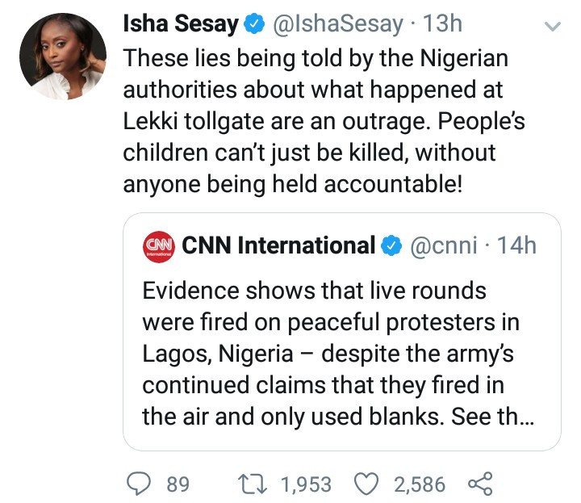Image resolution: width=581 pixels, height=503 pixels.
Task: Click the 14h quoted tweet timestamp
Action: pos(516,245)
